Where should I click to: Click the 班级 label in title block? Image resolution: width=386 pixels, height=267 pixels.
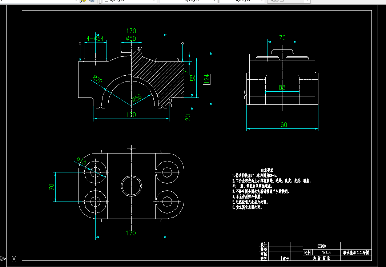pos(264,258)
